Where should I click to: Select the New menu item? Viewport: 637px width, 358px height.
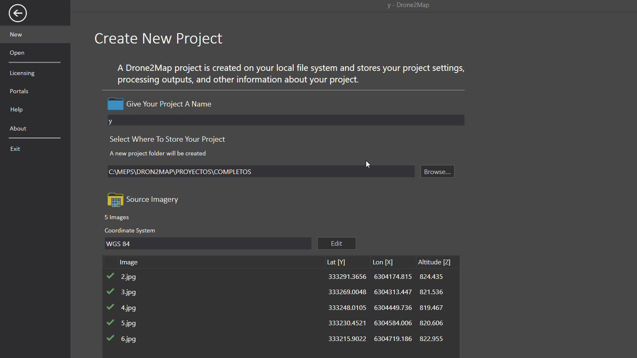pos(16,34)
